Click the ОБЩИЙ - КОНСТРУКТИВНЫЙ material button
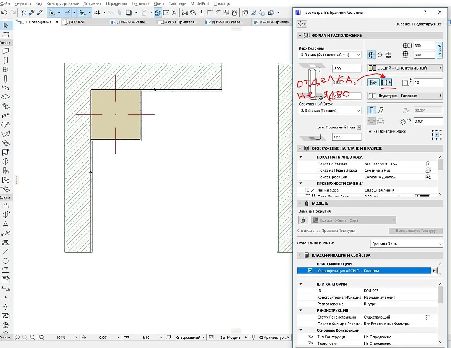The image size is (451, 348). [x=405, y=68]
